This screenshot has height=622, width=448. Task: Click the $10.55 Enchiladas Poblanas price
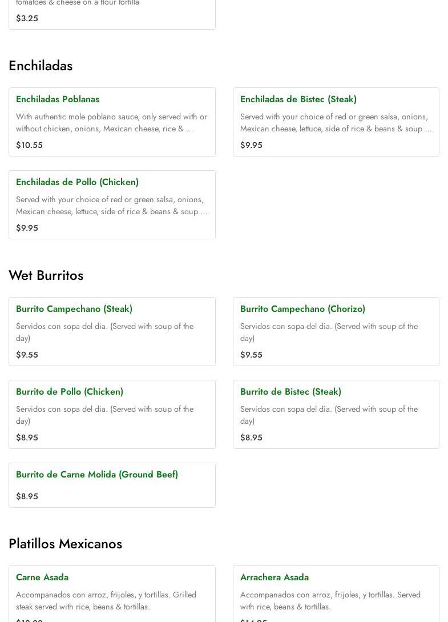[29, 145]
